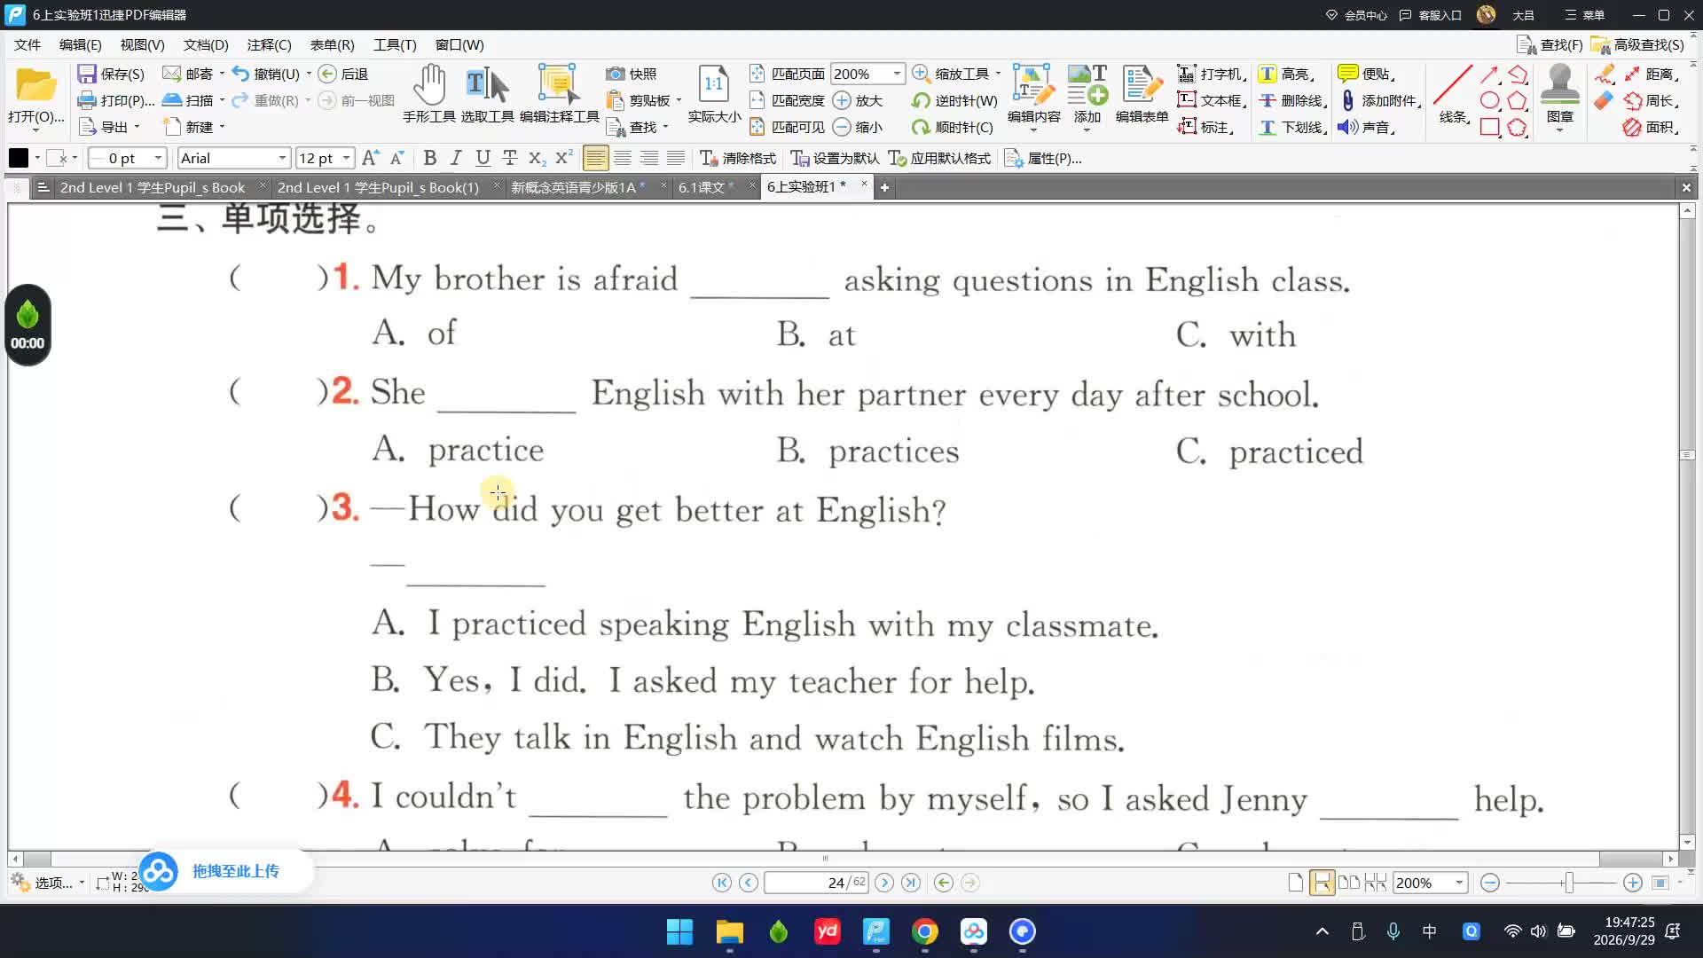
Task: Select the Strikethrough (删除线) tool
Action: pyautogui.click(x=1292, y=100)
